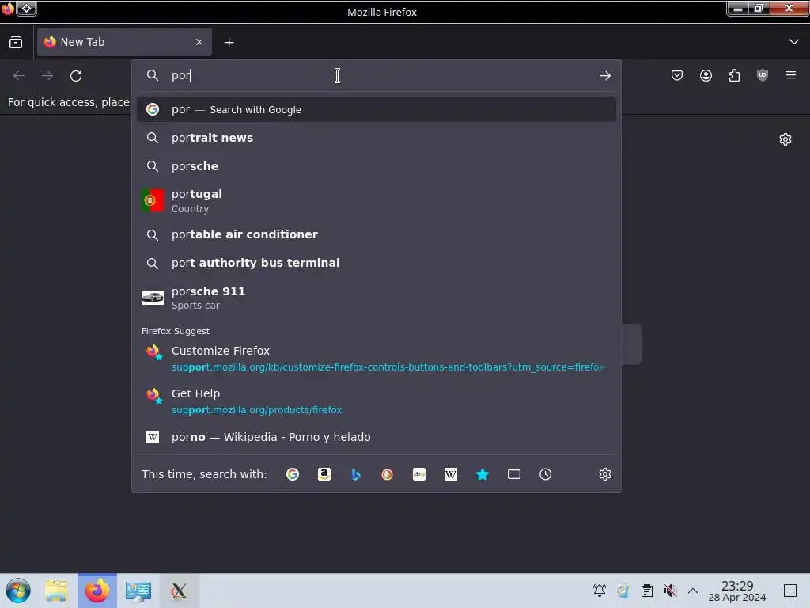
Task: Search history with clock icon
Action: (546, 474)
